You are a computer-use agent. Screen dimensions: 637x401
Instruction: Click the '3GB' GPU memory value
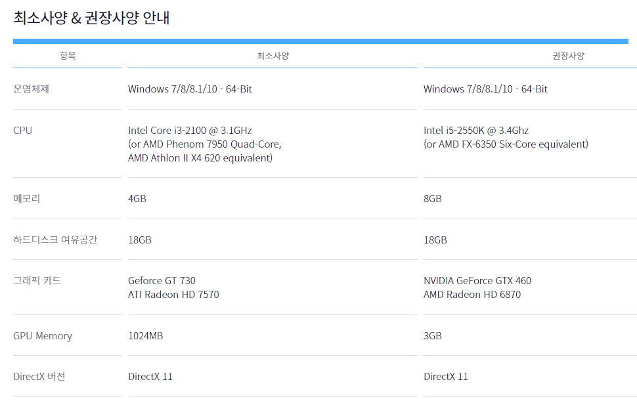pos(432,335)
